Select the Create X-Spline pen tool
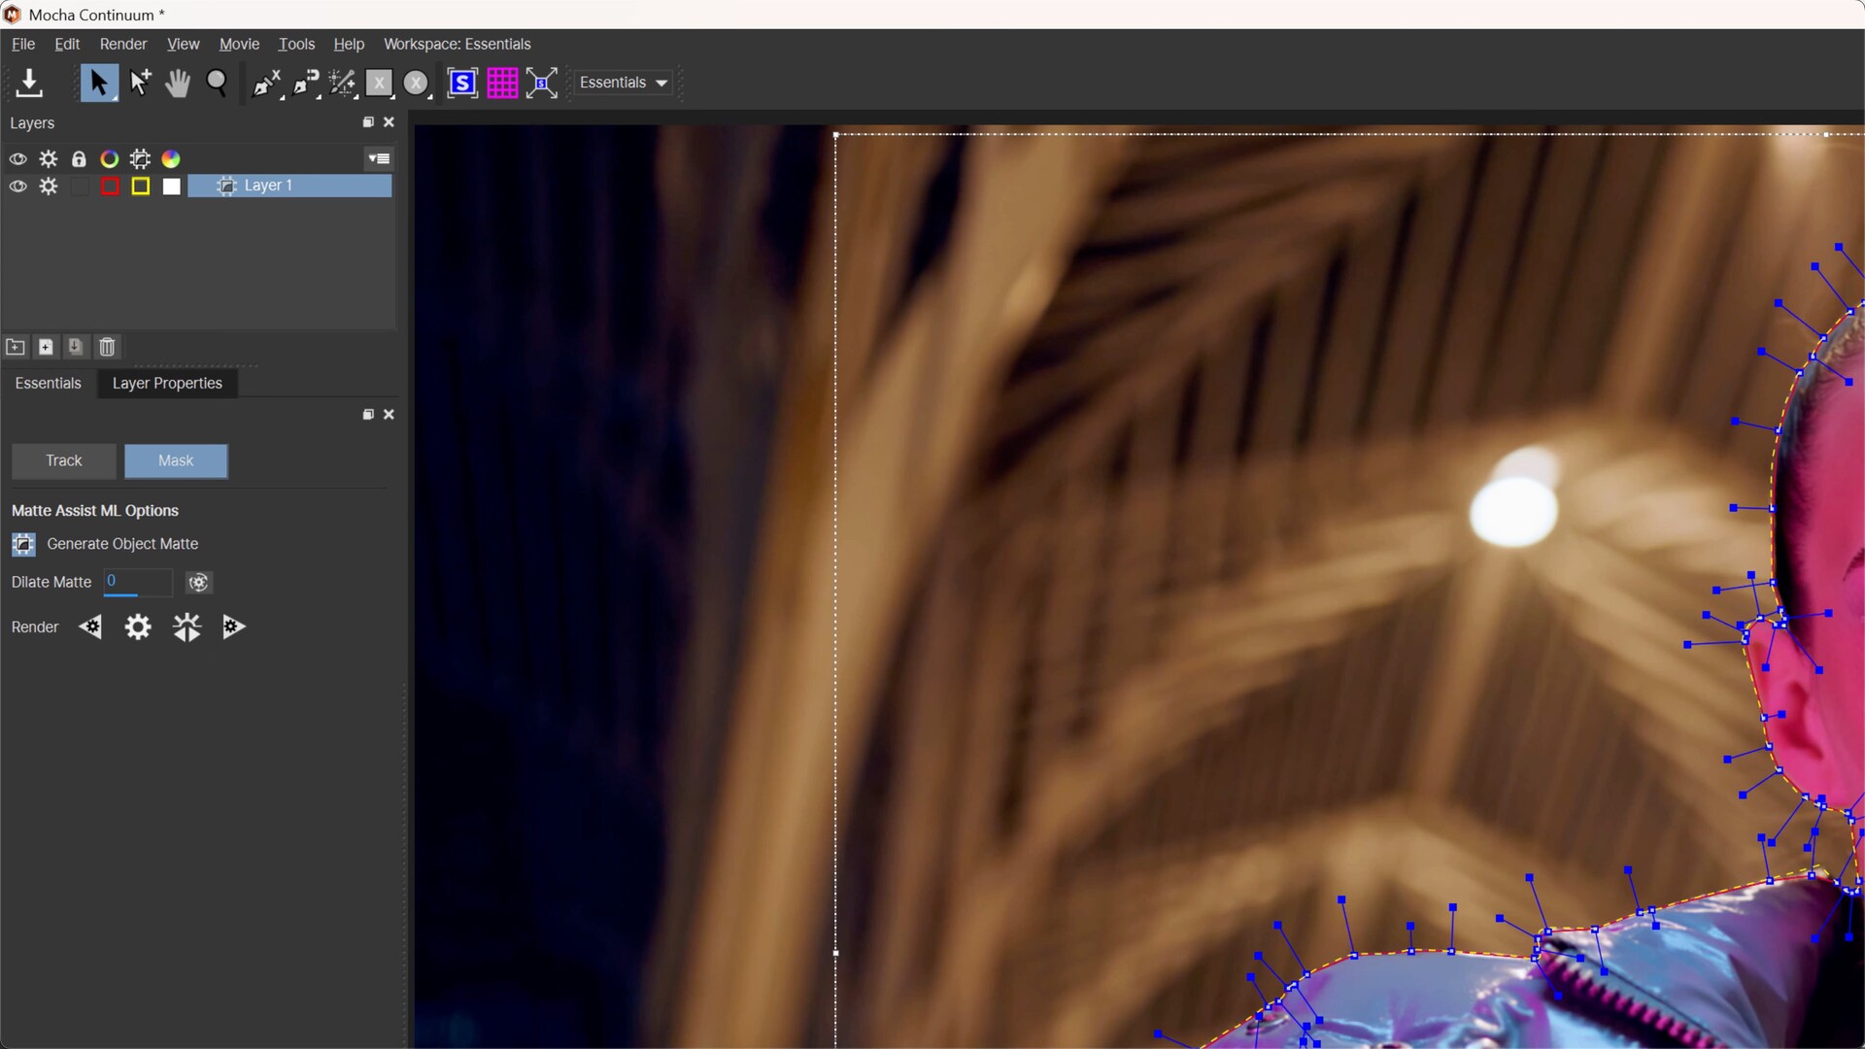This screenshot has width=1865, height=1049. coord(265,84)
